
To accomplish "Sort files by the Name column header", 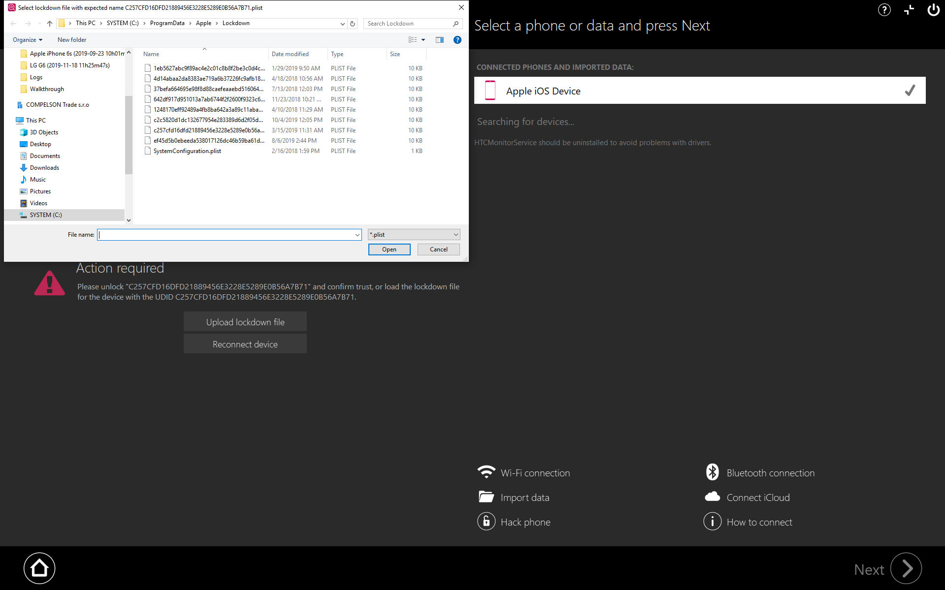I will point(204,54).
